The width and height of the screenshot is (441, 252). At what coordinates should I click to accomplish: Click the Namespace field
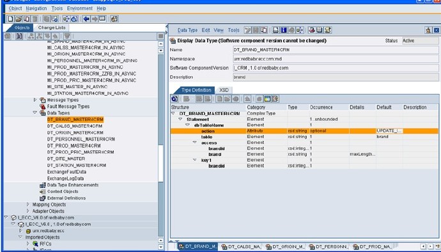point(336,59)
